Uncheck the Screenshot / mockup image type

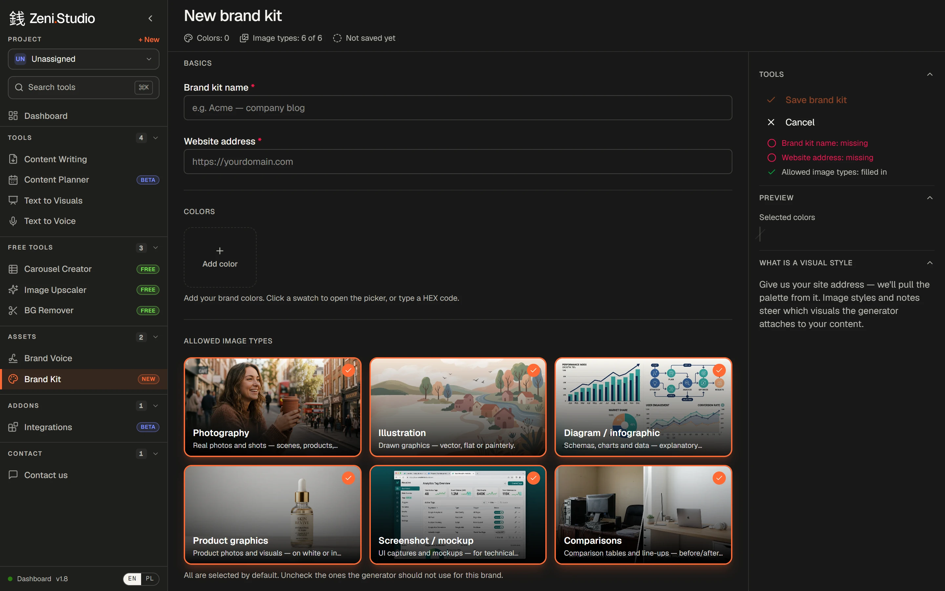coord(534,478)
